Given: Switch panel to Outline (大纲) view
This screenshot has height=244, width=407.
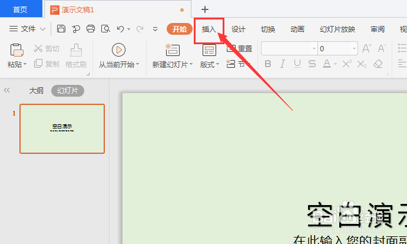Looking at the screenshot, I should pyautogui.click(x=36, y=91).
